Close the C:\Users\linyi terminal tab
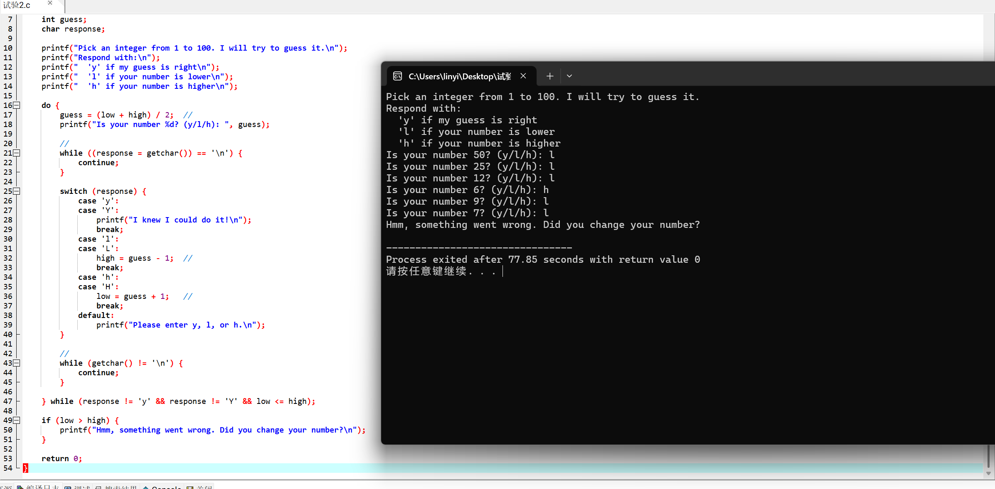995x489 pixels. point(523,76)
